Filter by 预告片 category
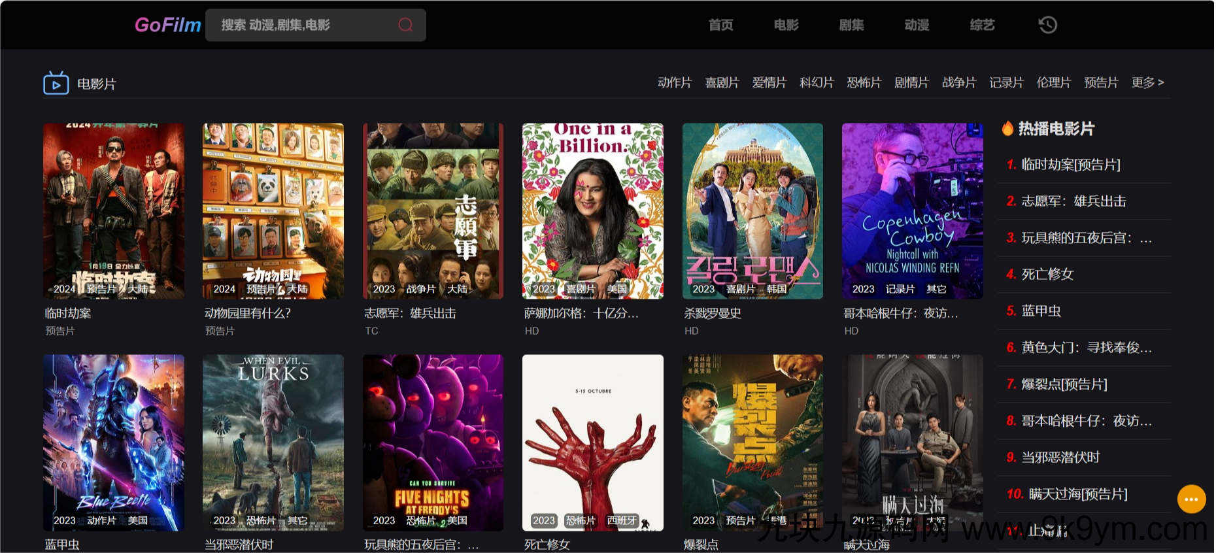The image size is (1216, 553). pyautogui.click(x=1102, y=82)
